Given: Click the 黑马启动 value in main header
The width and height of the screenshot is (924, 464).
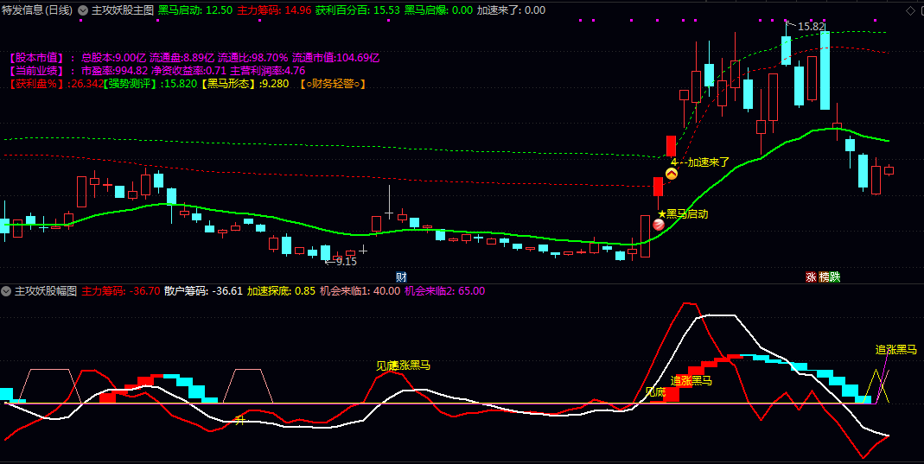Looking at the screenshot, I should tap(194, 10).
